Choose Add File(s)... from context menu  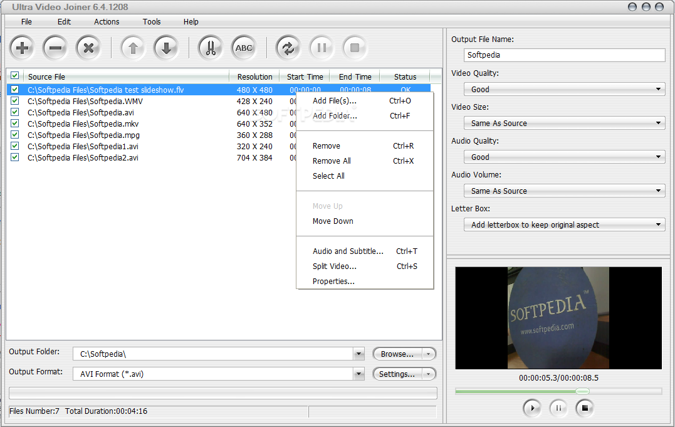pyautogui.click(x=365, y=101)
